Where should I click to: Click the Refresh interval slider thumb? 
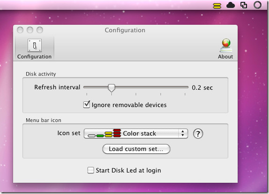(x=111, y=88)
